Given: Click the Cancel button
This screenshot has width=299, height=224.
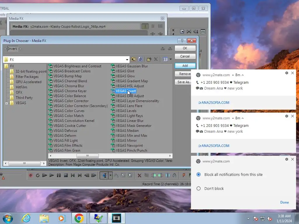Looking at the screenshot, I should 185,56.
